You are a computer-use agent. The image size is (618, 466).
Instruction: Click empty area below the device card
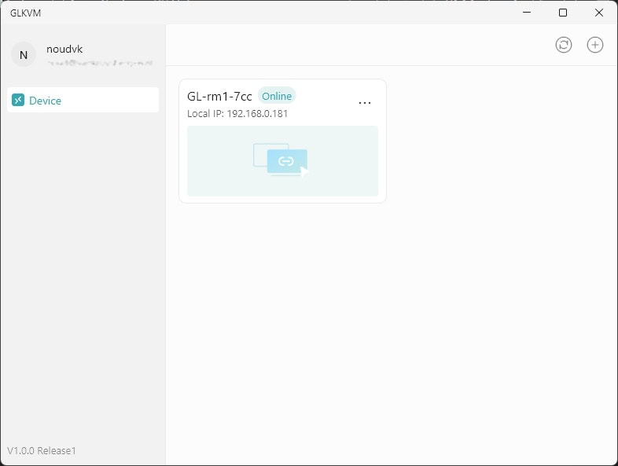point(392,330)
